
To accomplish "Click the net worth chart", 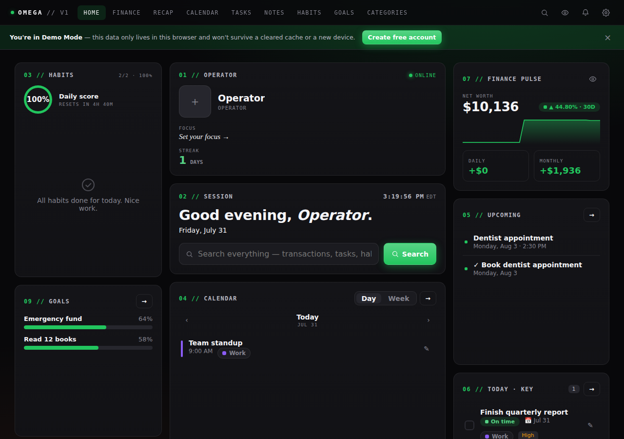I will point(531,131).
